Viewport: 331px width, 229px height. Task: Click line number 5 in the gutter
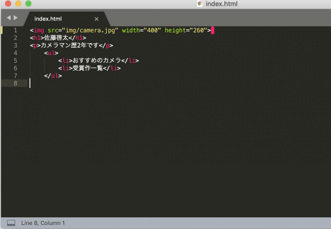[15, 60]
